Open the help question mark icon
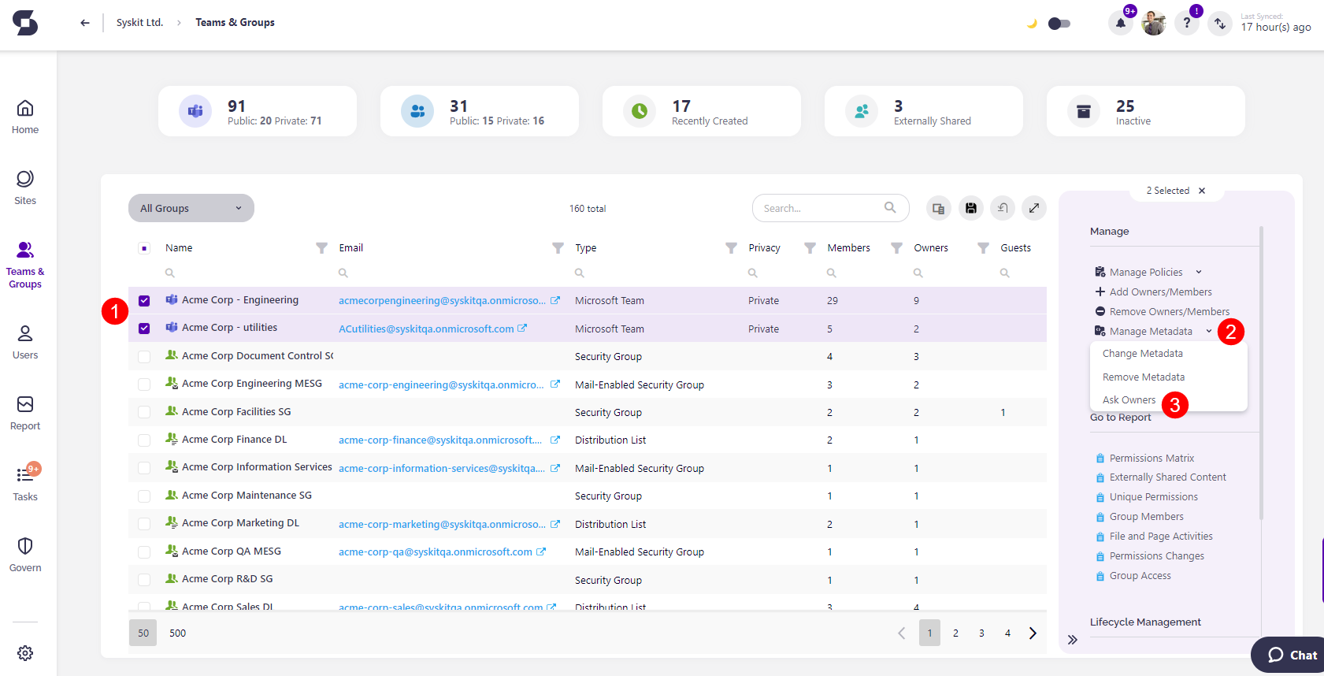The image size is (1324, 676). pyautogui.click(x=1187, y=23)
